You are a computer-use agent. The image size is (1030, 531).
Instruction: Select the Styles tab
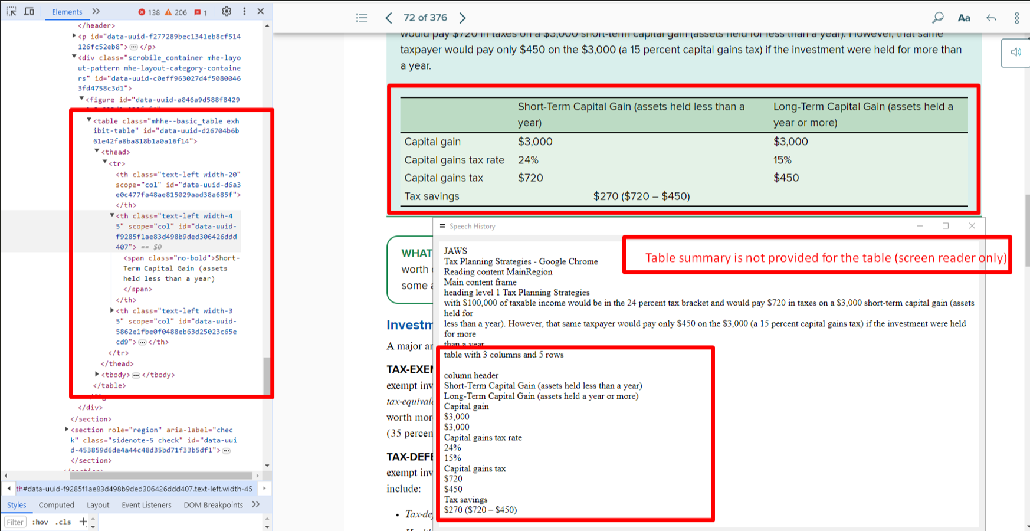(x=17, y=505)
